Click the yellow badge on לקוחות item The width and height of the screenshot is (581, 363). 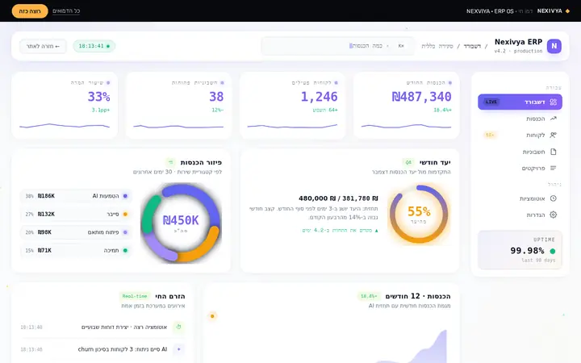pos(490,135)
